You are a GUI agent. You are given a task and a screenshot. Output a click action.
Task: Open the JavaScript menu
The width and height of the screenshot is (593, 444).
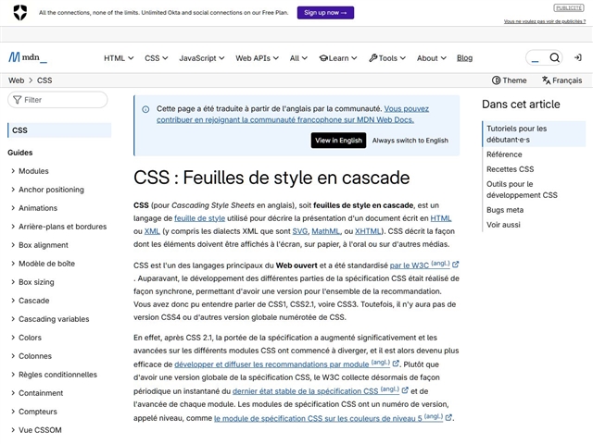202,58
